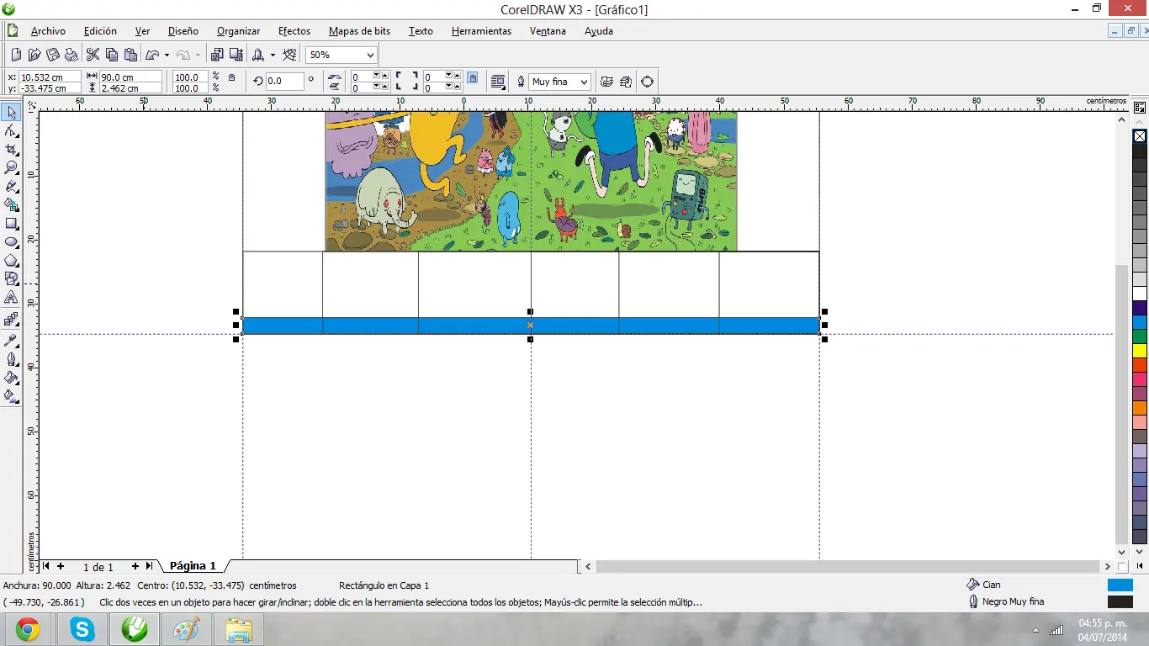Click the yellow swatch in color palette
Screen dimensions: 1149x646
coord(1140,350)
